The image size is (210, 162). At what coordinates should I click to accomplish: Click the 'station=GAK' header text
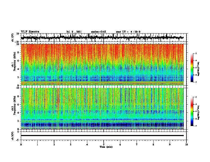coord(99,32)
